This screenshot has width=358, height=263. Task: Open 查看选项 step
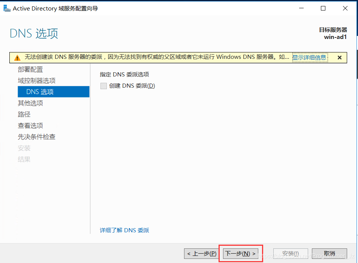(x=30, y=126)
